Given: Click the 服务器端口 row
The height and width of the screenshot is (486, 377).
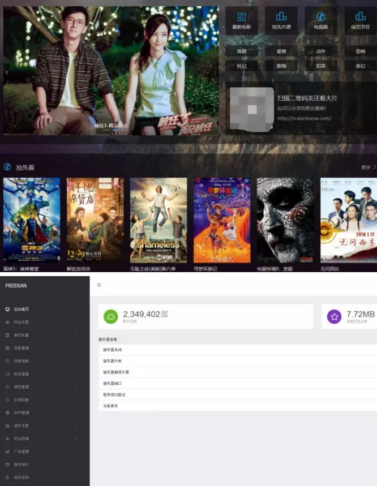Looking at the screenshot, I should (238, 384).
